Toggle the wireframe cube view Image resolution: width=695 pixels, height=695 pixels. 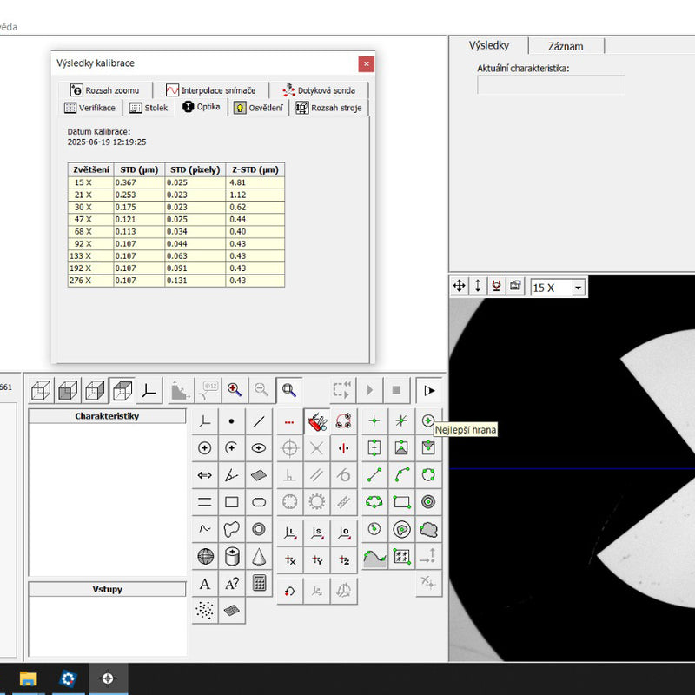41,390
